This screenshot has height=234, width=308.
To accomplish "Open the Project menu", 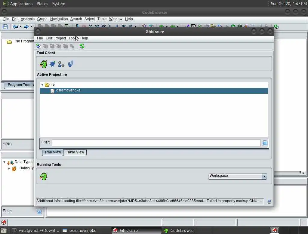I will 60,38.
